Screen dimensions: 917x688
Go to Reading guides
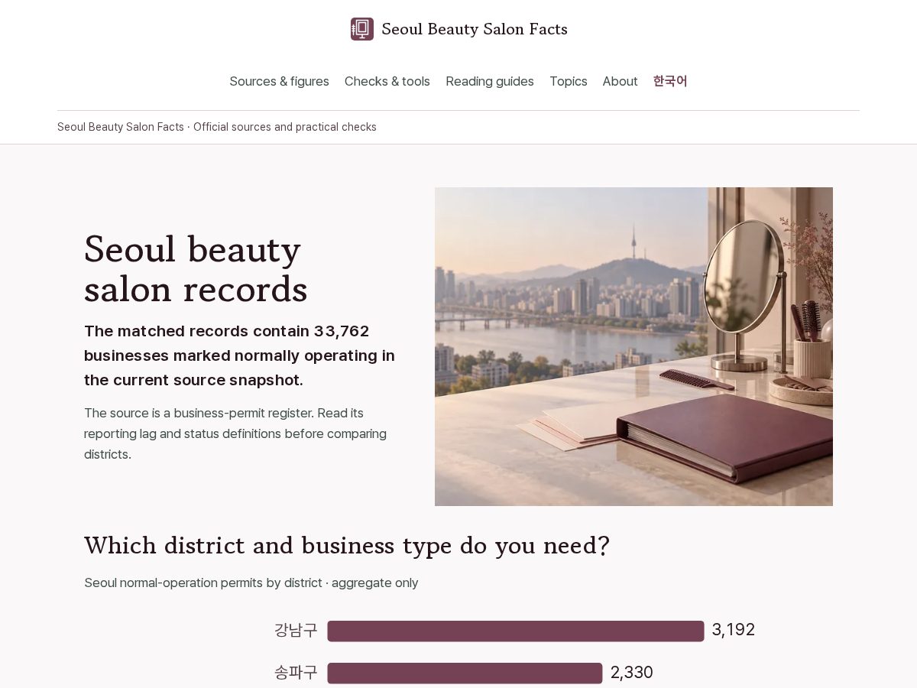490,81
